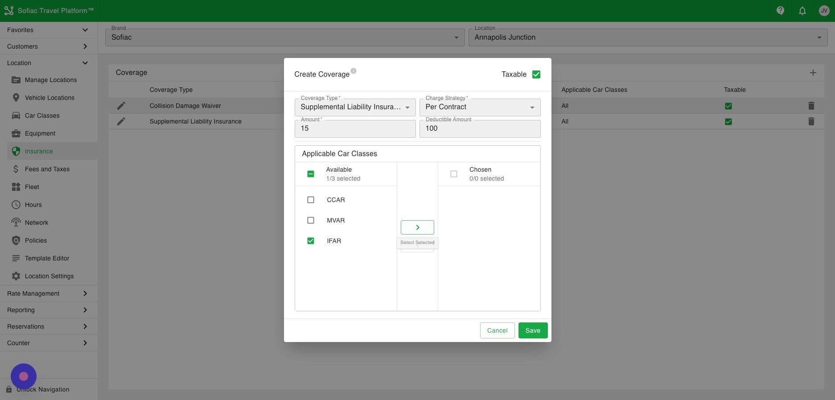Open the help question mark icon
This screenshot has width=835, height=400.
[x=780, y=11]
